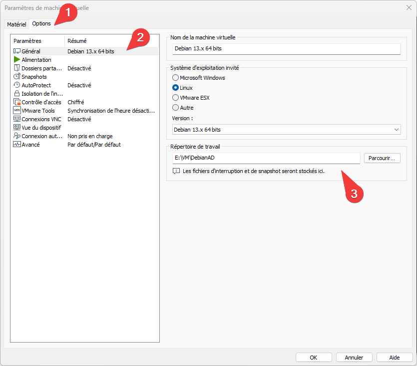Click the 'Par défaut/Par défaut' summary
Screen dimensions: 417x366
click(x=94, y=145)
